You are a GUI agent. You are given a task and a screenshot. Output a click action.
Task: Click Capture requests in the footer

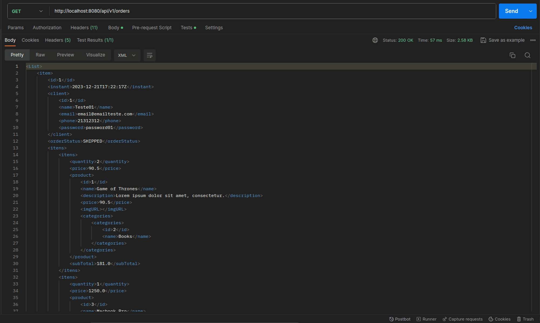pos(463,319)
